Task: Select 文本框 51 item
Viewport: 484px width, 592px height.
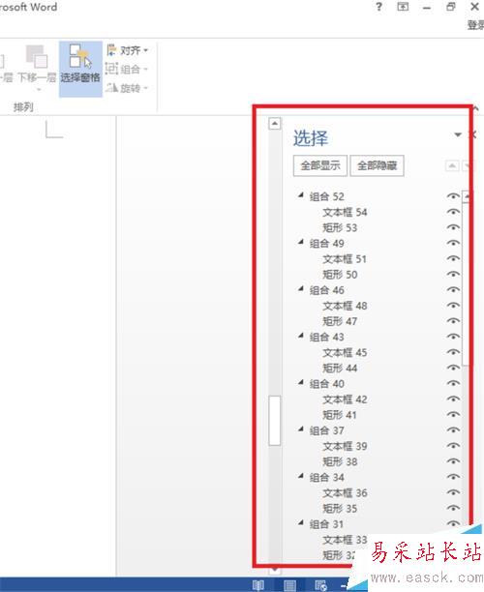Action: coord(345,259)
